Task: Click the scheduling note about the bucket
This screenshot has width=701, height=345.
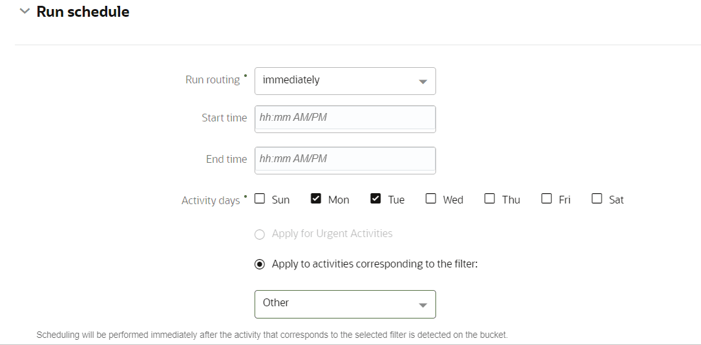Action: tap(272, 335)
